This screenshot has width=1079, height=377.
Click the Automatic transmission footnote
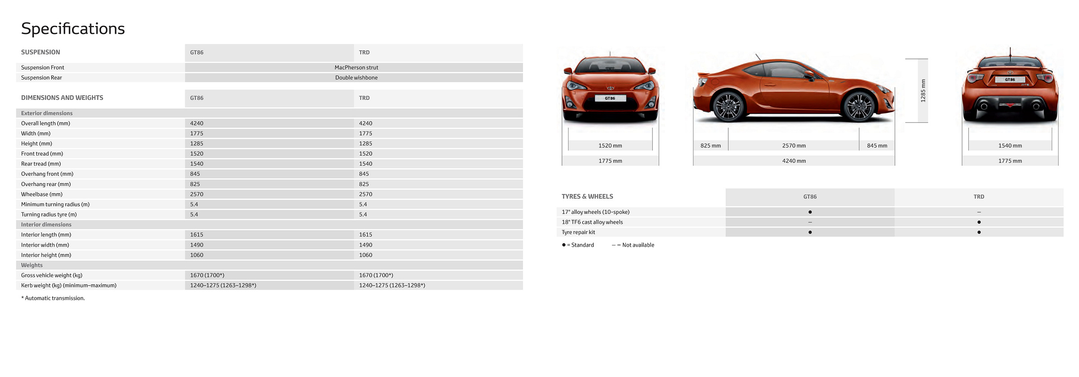click(x=53, y=298)
